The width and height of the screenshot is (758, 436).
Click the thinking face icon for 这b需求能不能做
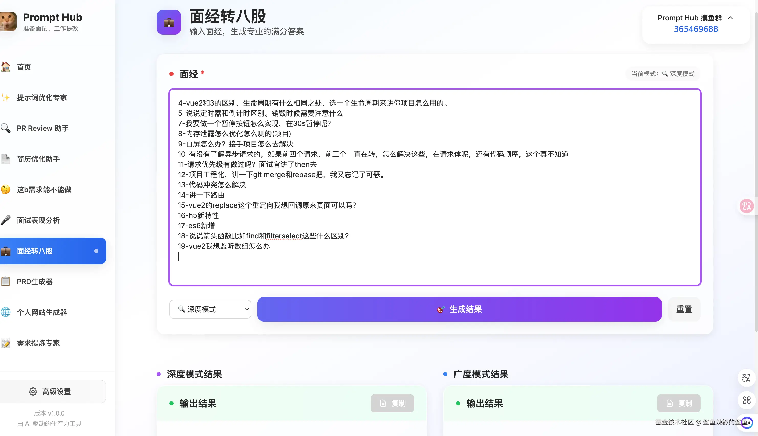pyautogui.click(x=6, y=190)
